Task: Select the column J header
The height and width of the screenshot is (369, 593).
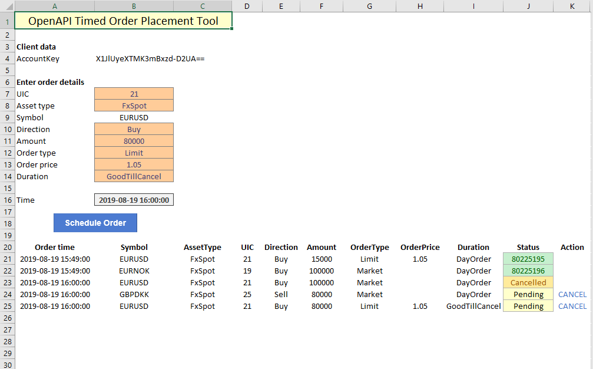Action: (528, 6)
